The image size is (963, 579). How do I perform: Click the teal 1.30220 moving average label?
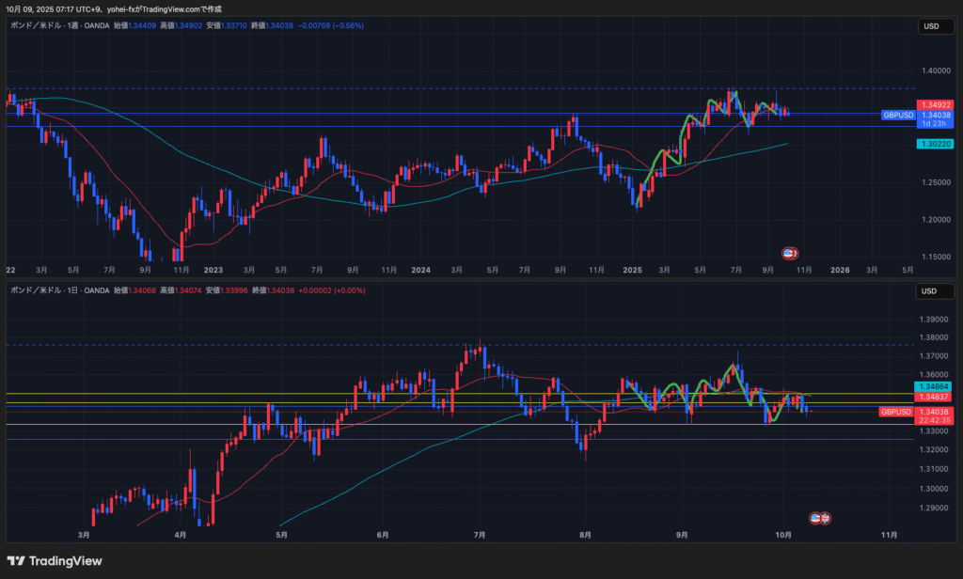tap(937, 143)
